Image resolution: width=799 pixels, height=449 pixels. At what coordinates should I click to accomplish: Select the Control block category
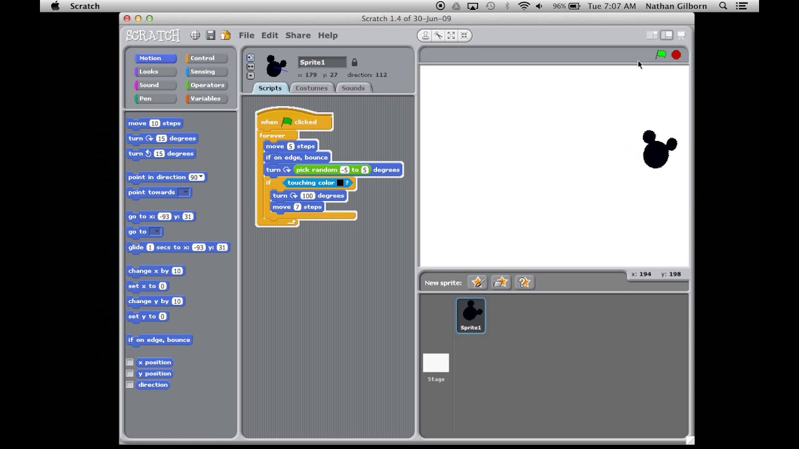point(207,58)
